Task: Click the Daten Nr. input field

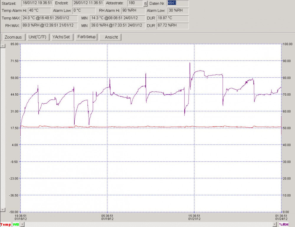Action: coord(177,3)
